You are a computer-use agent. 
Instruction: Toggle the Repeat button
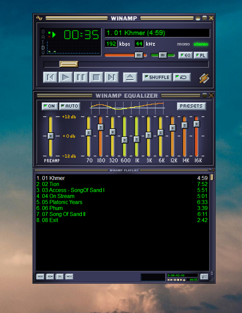tap(182, 77)
